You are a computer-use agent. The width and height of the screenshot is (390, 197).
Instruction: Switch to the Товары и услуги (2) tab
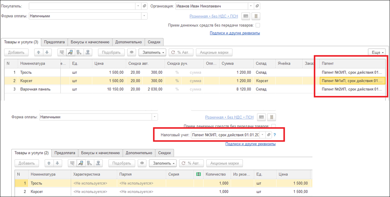pos(32,153)
